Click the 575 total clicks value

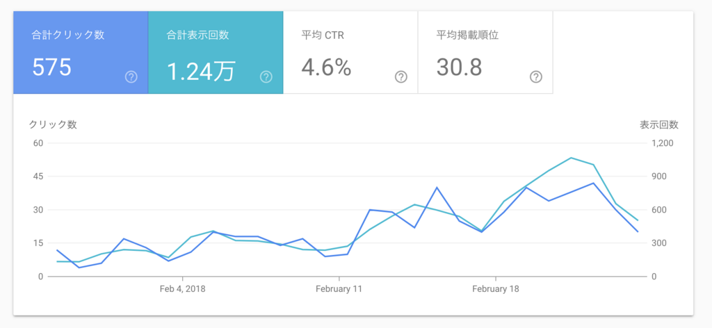coord(51,67)
